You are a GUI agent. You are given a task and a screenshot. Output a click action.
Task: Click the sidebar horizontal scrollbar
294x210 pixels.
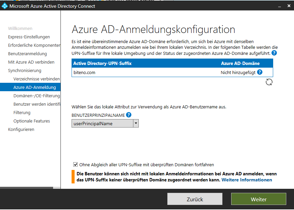(27, 188)
